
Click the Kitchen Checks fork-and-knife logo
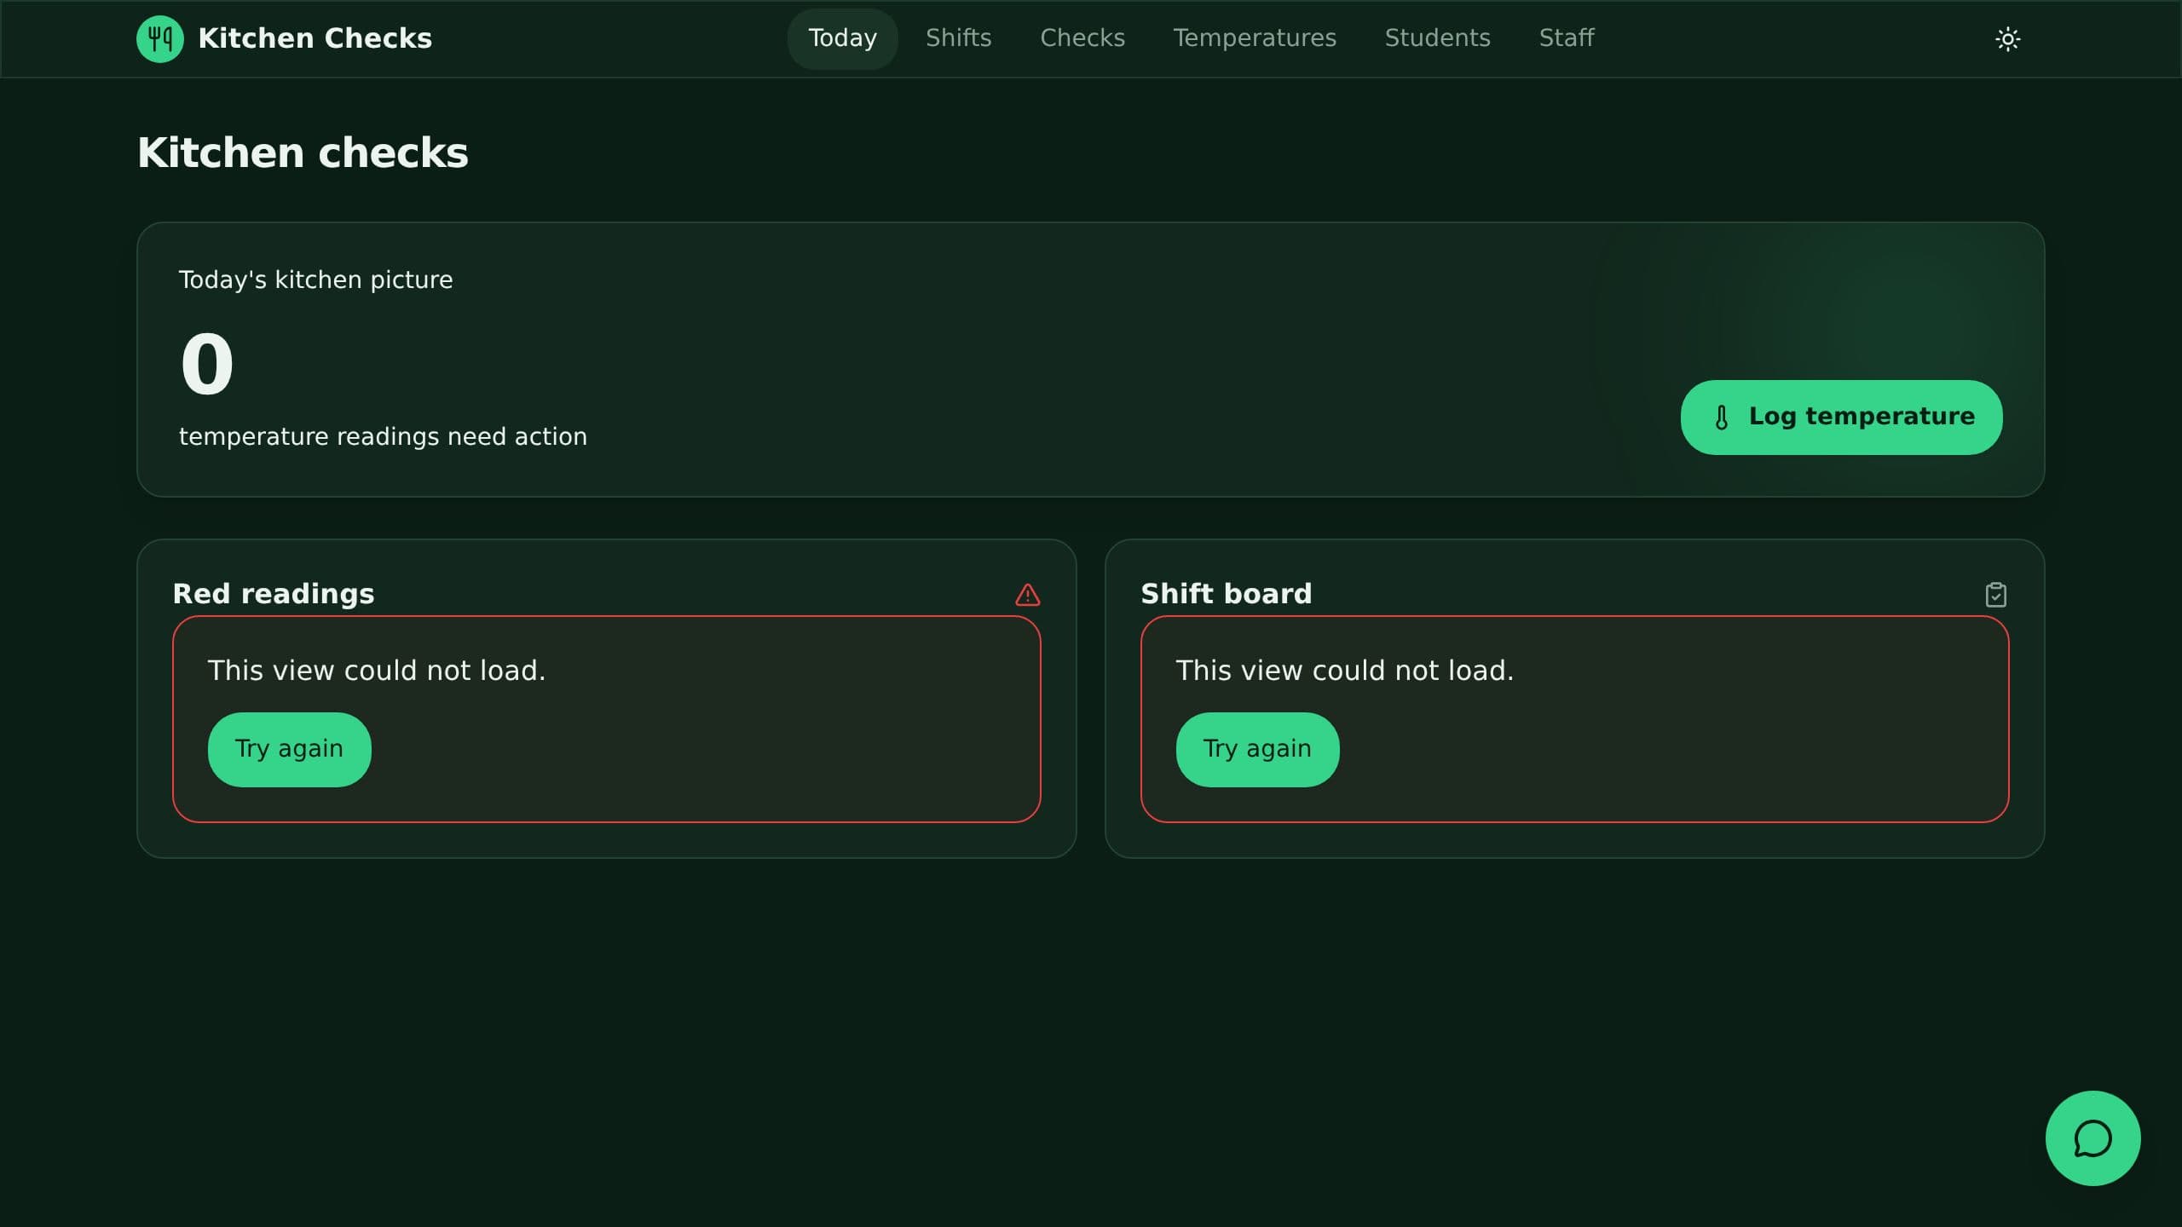160,38
